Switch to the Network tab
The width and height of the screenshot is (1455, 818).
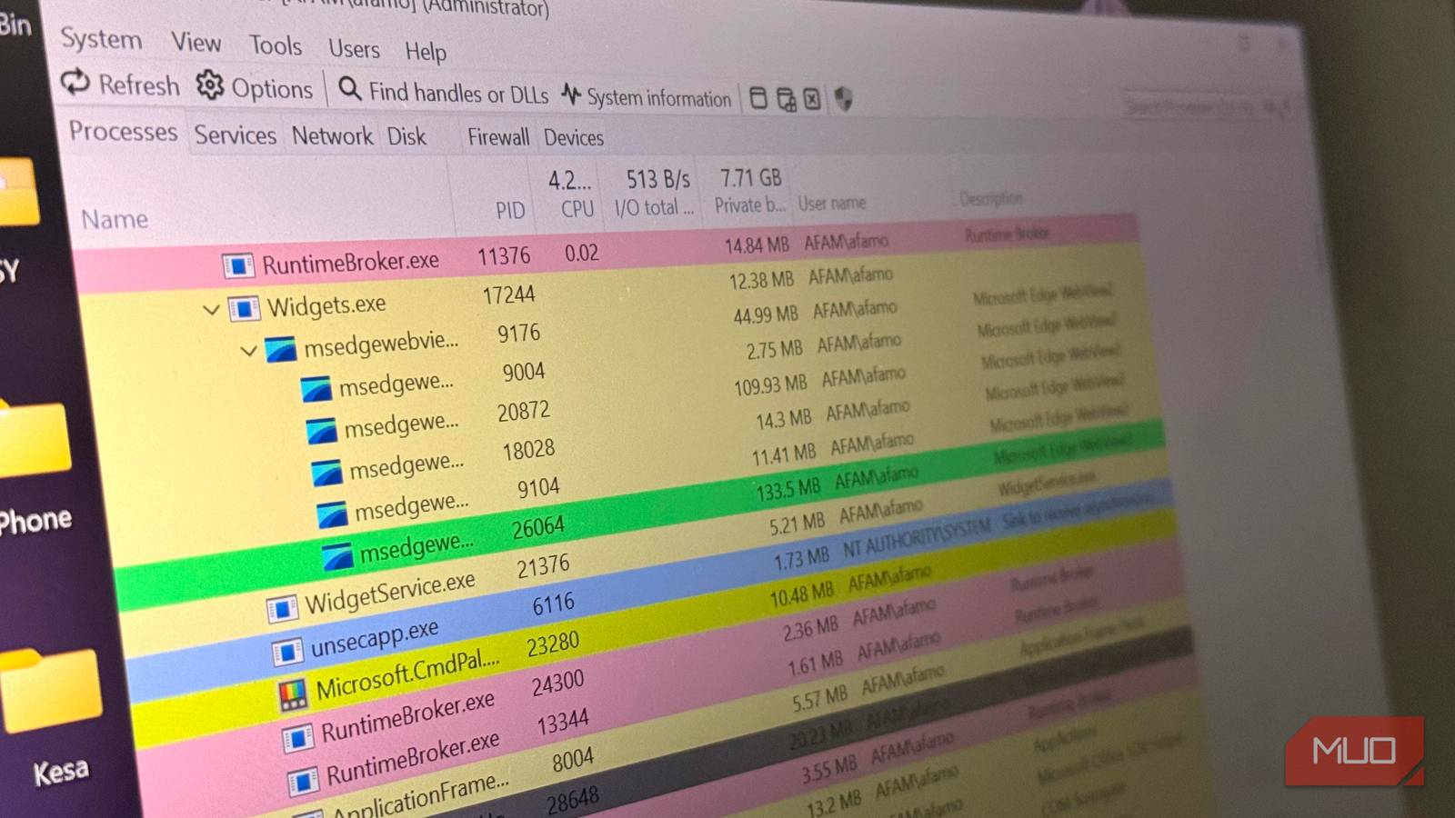332,136
